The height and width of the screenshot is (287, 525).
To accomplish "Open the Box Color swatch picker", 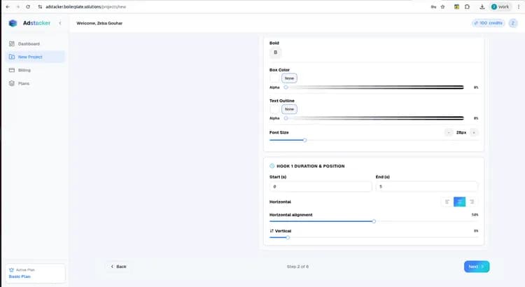I will coord(275,78).
